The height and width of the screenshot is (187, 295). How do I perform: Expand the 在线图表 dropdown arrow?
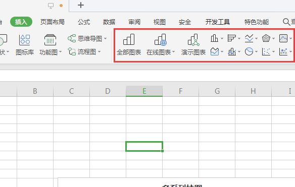coord(173,51)
